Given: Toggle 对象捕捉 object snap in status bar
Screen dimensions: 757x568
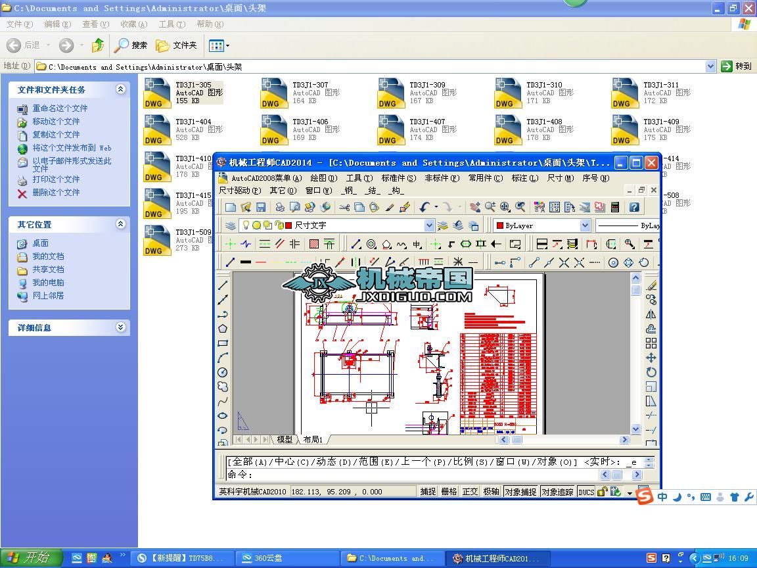Looking at the screenshot, I should click(x=520, y=492).
